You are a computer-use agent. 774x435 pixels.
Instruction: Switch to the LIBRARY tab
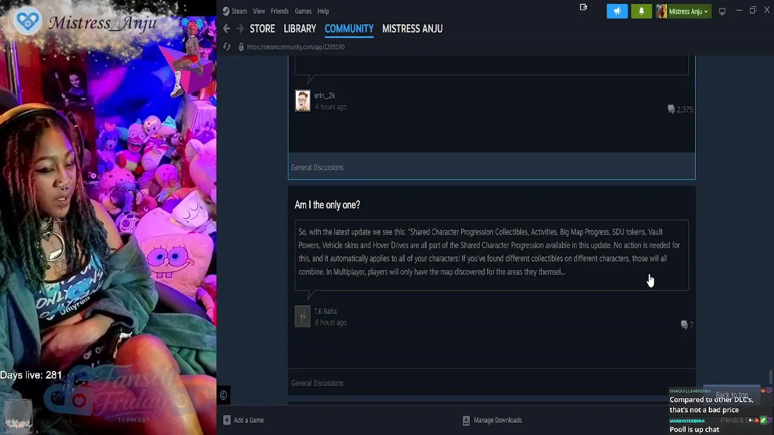(300, 28)
